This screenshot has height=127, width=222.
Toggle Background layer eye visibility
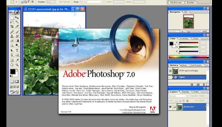[x=170, y=107]
